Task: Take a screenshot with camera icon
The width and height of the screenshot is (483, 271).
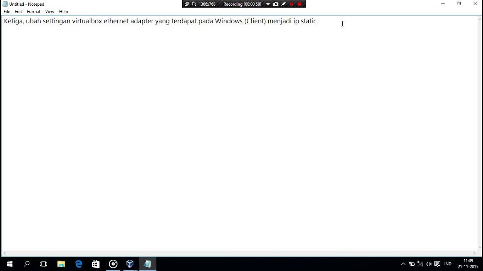Action: click(x=276, y=4)
